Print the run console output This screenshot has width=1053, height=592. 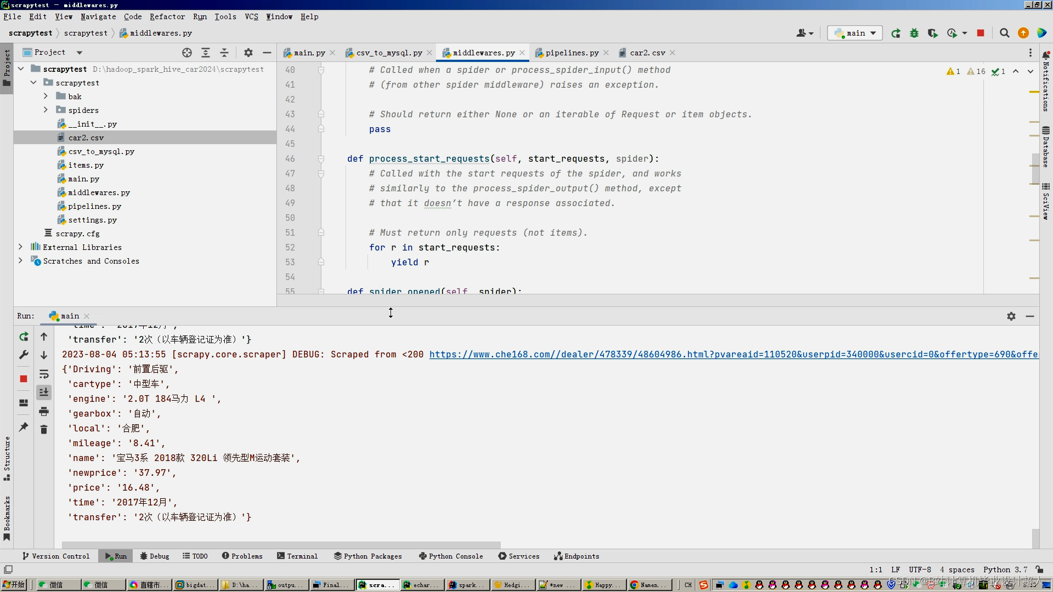44,412
